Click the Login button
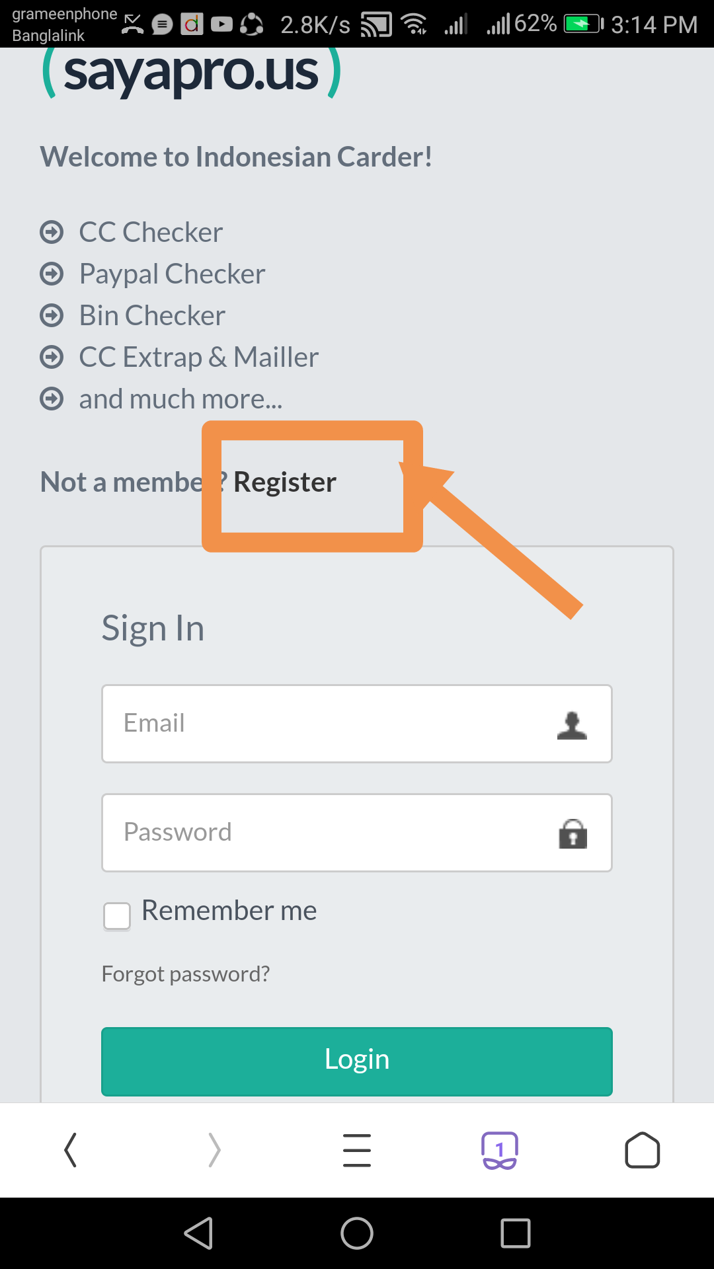Viewport: 714px width, 1269px height. coord(357,1061)
